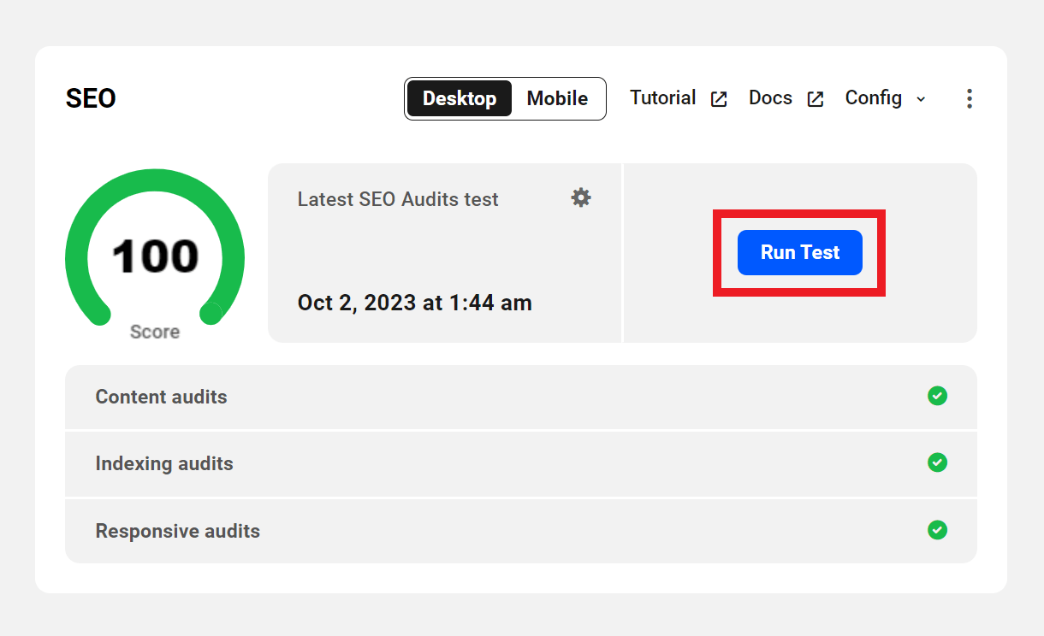Image resolution: width=1044 pixels, height=636 pixels.
Task: Switch to the Desktop view
Action: point(460,98)
